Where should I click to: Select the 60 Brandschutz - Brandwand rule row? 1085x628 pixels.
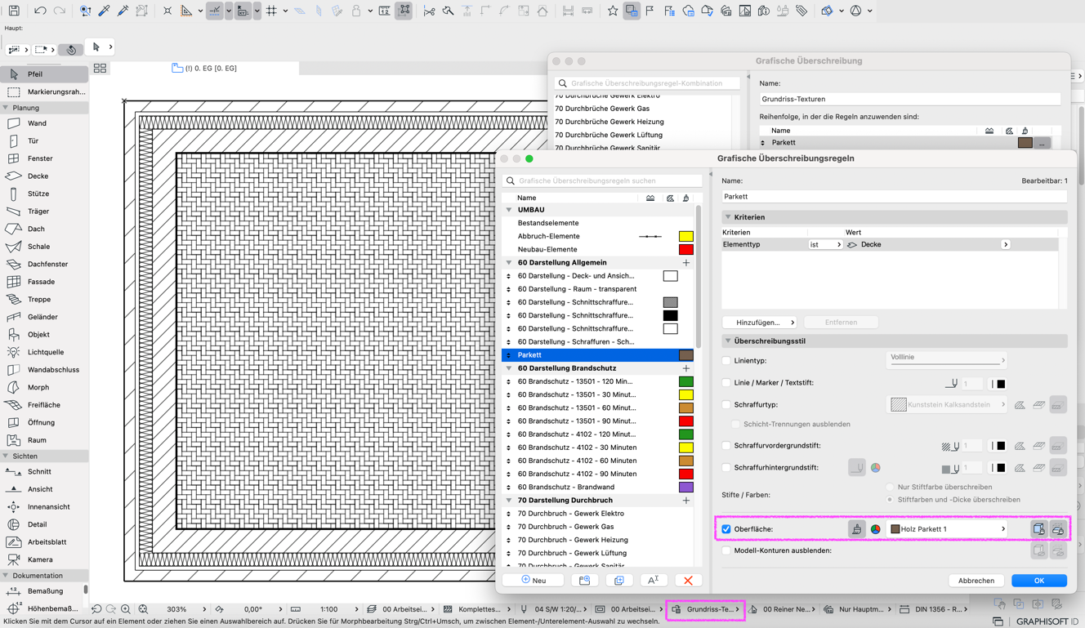point(599,487)
